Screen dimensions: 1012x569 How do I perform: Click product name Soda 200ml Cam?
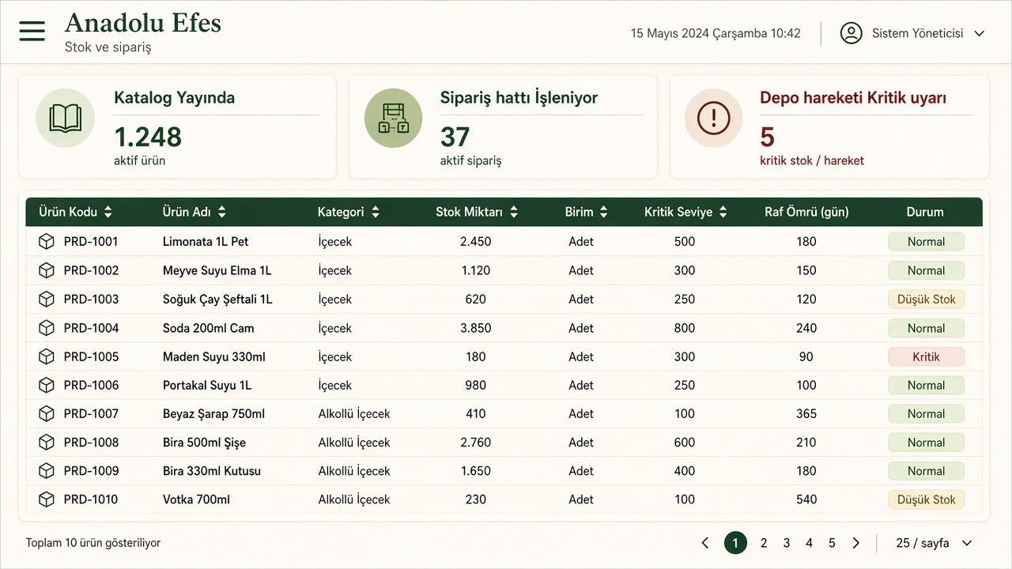[x=209, y=328]
